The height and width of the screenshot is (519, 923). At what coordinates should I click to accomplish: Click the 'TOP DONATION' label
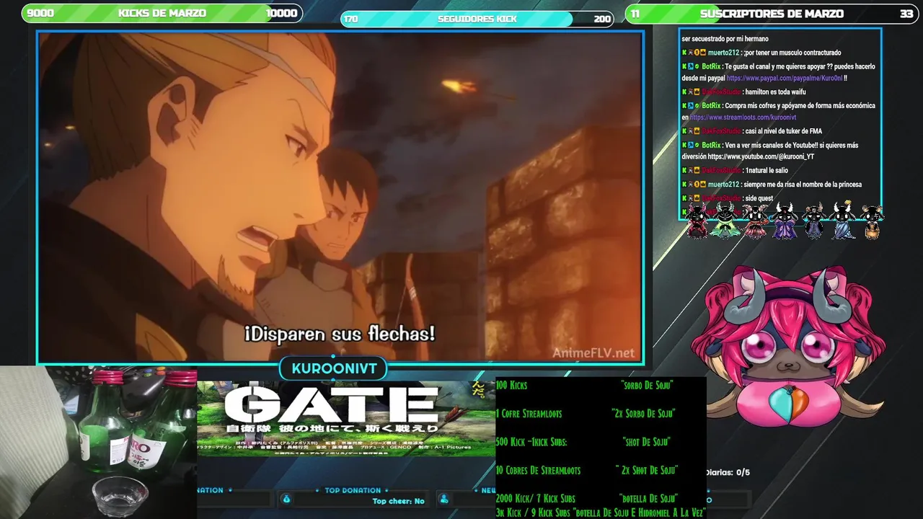coord(353,490)
